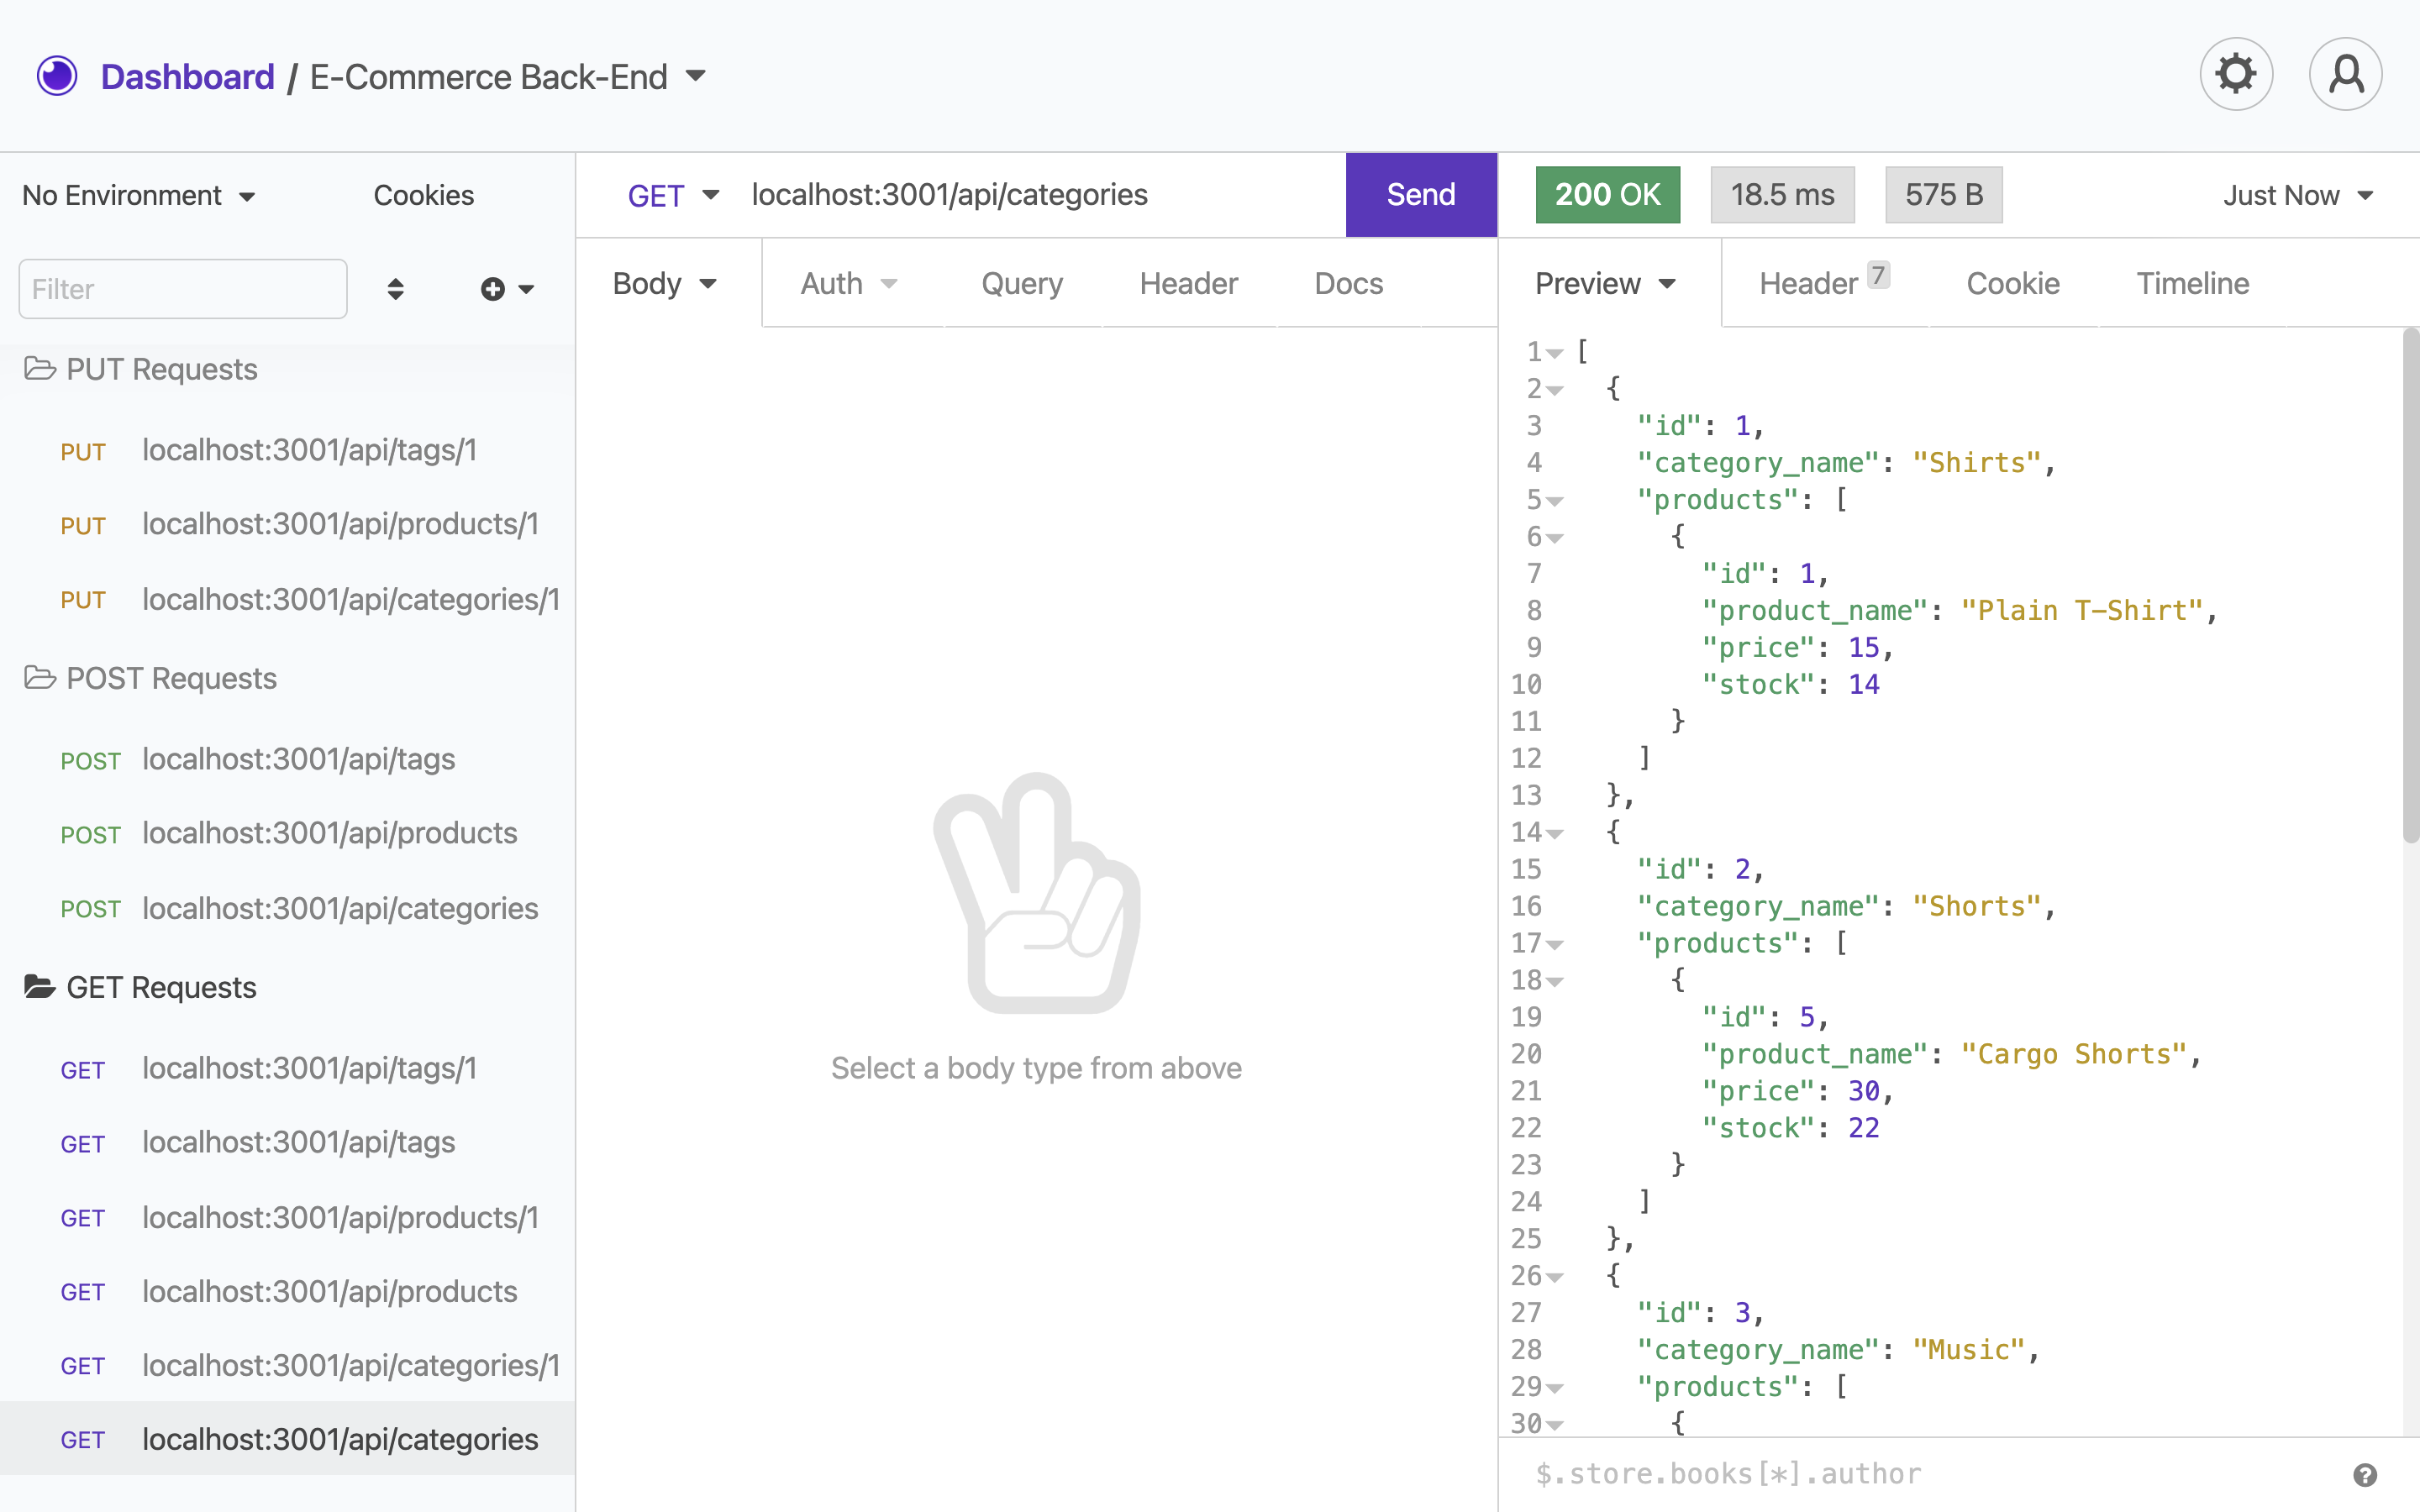Open the account avatar menu
This screenshot has width=2420, height=1512.
point(2345,73)
